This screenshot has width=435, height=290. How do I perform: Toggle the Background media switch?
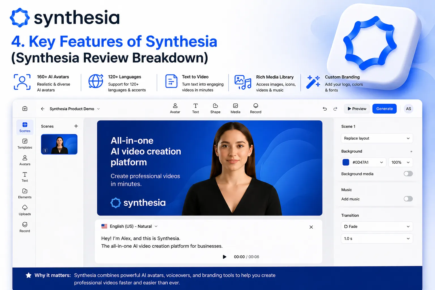[x=408, y=174]
